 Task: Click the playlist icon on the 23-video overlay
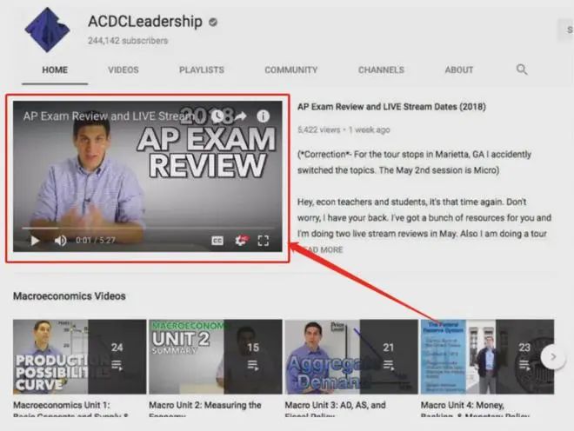pos(524,365)
